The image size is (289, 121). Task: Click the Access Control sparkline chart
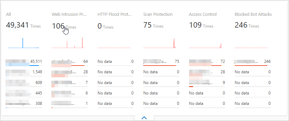coord(206,46)
